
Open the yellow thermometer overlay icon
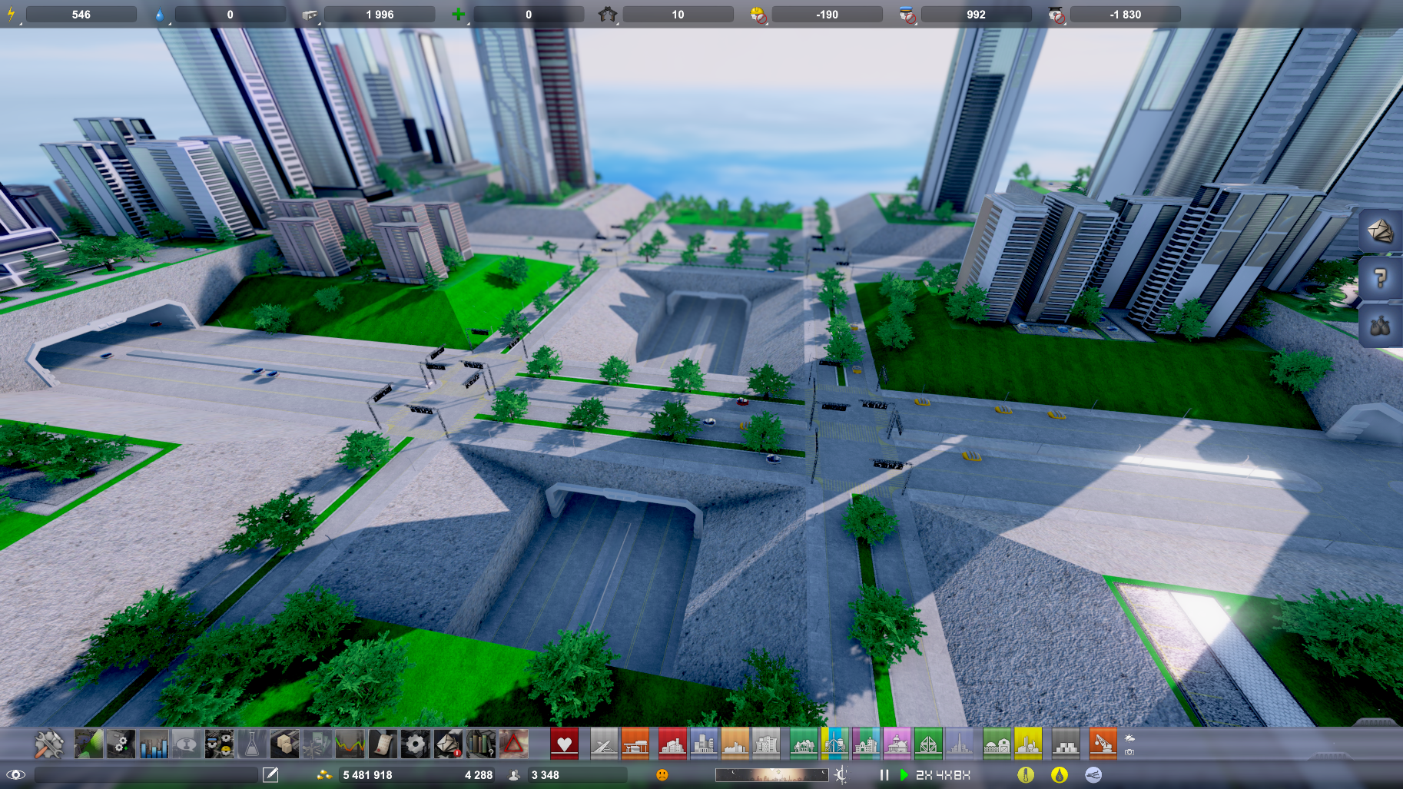[x=1026, y=774]
